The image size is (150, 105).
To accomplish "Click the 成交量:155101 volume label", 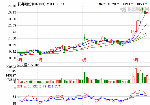I will tap(28, 65).
